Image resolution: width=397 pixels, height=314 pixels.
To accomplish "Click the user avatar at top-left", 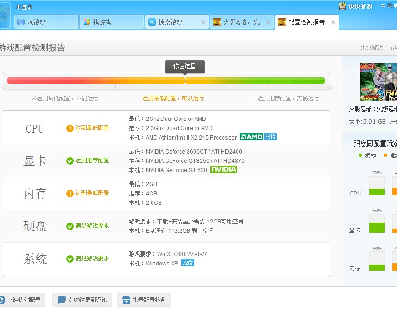I will point(5,15).
